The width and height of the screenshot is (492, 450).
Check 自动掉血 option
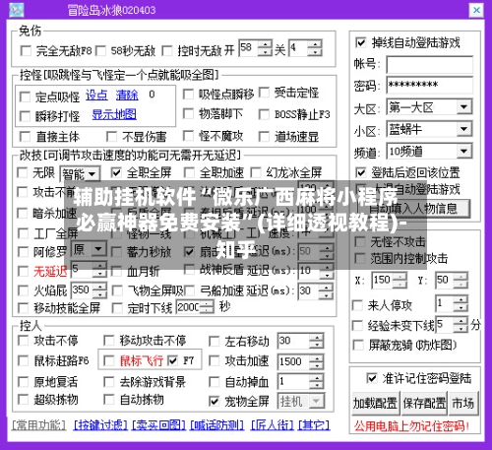coord(214,382)
